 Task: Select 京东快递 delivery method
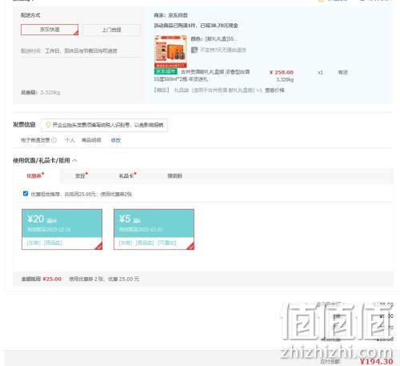(x=50, y=30)
